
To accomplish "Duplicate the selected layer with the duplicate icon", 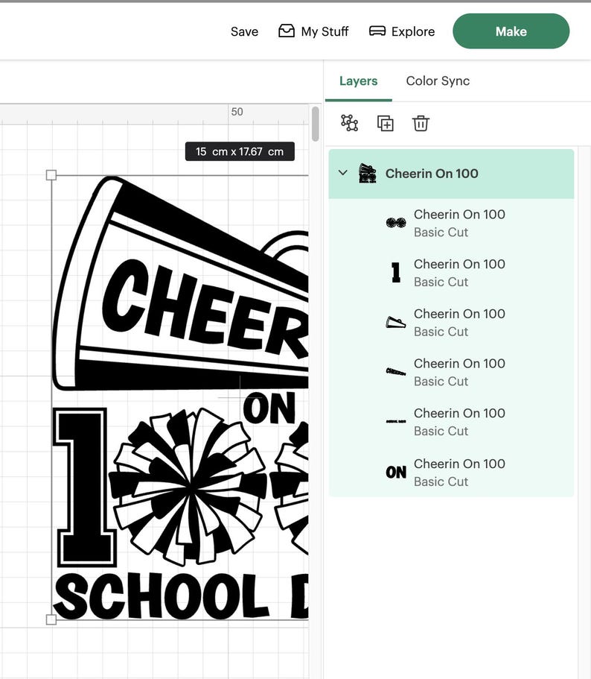I will [x=386, y=124].
